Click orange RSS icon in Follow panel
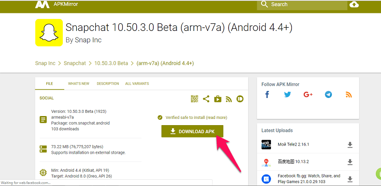This screenshot has height=186, width=381. point(349,95)
